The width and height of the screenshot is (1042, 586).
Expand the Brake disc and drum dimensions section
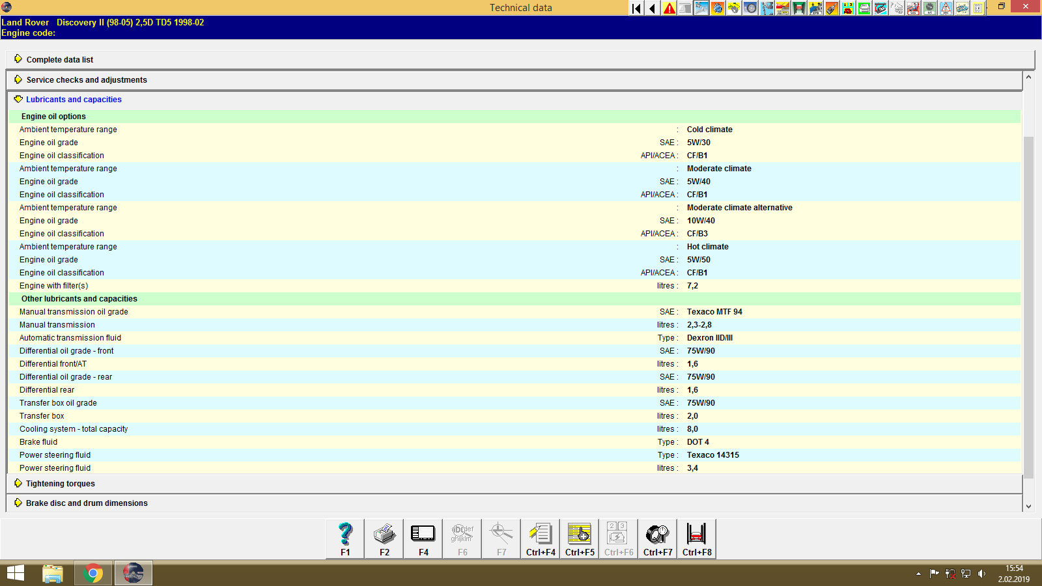86,503
